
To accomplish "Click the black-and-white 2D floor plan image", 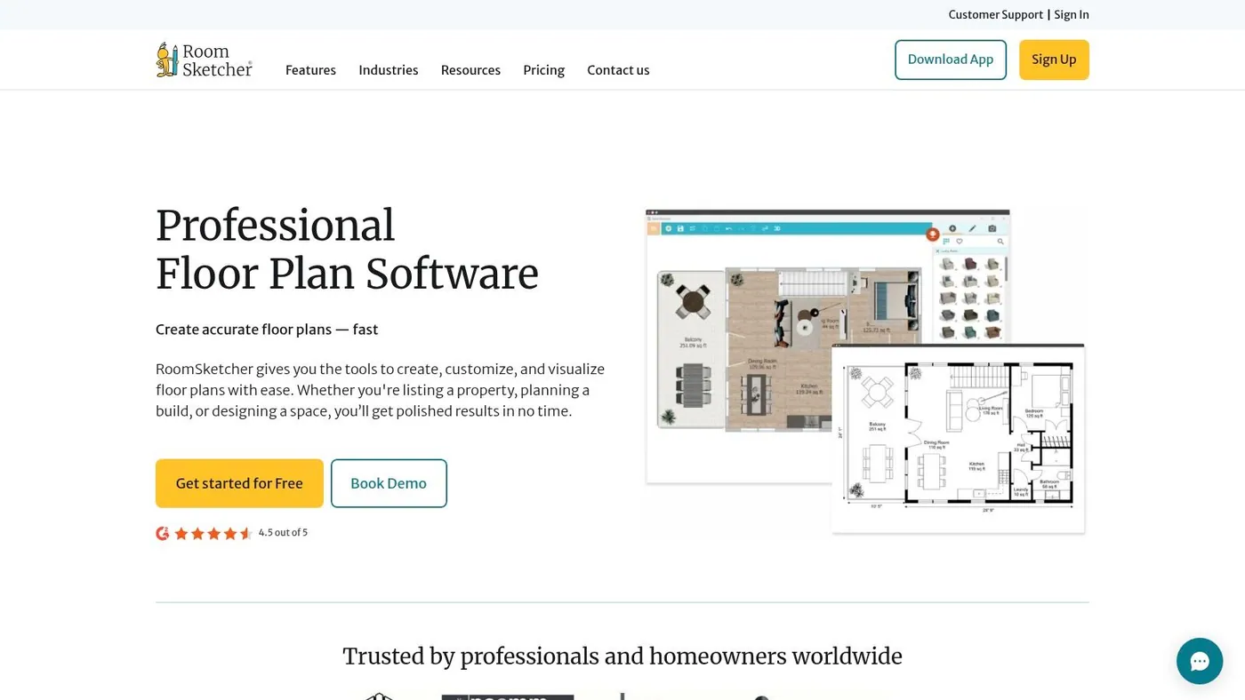I will tap(959, 439).
